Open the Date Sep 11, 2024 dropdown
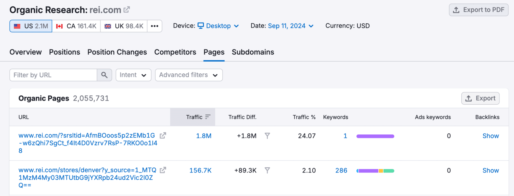 291,26
